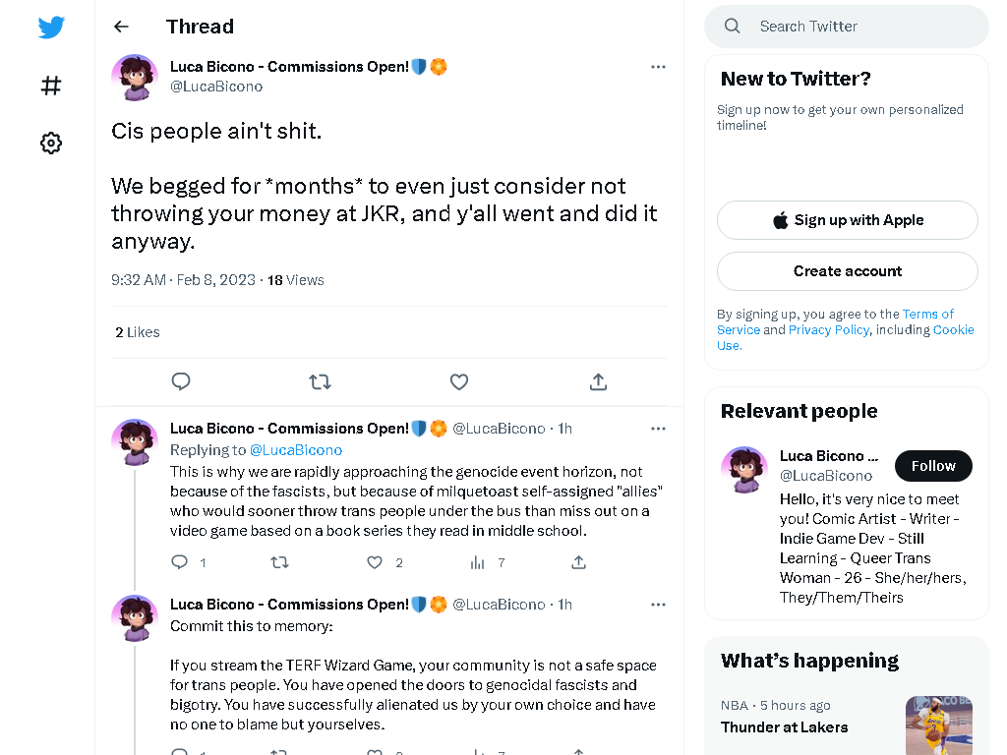1007x755 pixels.
Task: Open Settings gear in the sidebar
Action: pyautogui.click(x=51, y=143)
